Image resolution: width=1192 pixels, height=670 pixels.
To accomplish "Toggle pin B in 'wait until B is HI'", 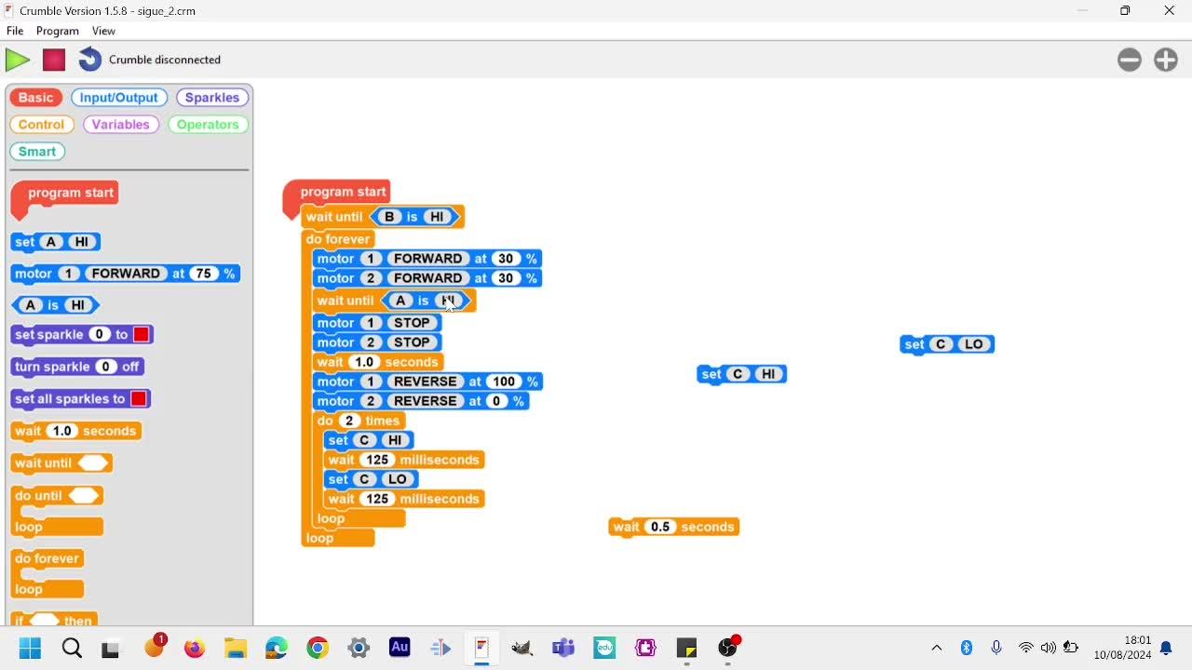I will coord(389,217).
